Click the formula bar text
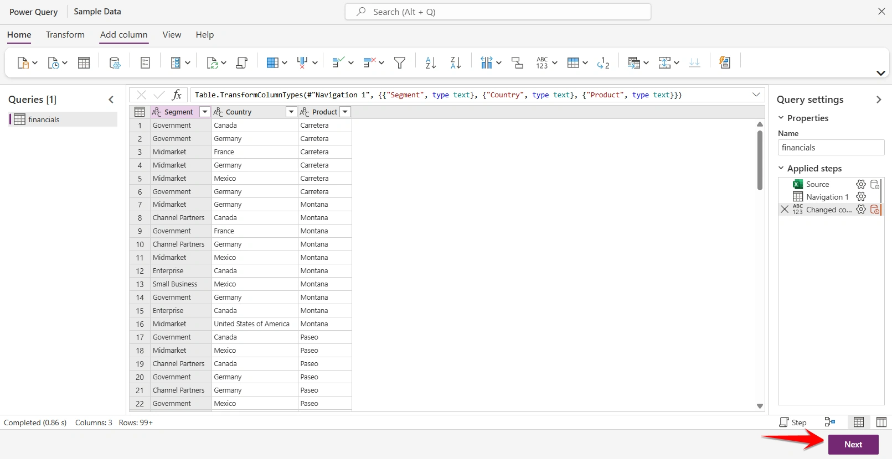Screen dimensions: 892x459 (x=439, y=95)
